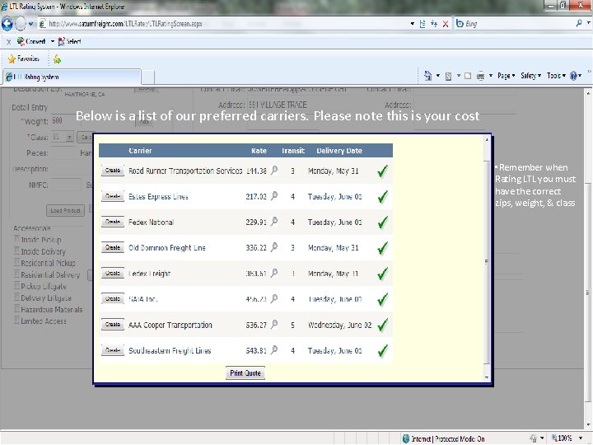Click the Help question mark icon

pos(574,76)
